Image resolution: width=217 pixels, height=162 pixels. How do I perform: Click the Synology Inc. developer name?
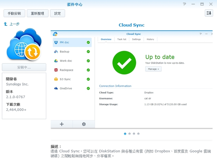click(17, 84)
